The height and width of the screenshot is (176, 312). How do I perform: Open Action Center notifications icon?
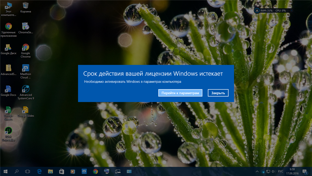tap(305, 171)
